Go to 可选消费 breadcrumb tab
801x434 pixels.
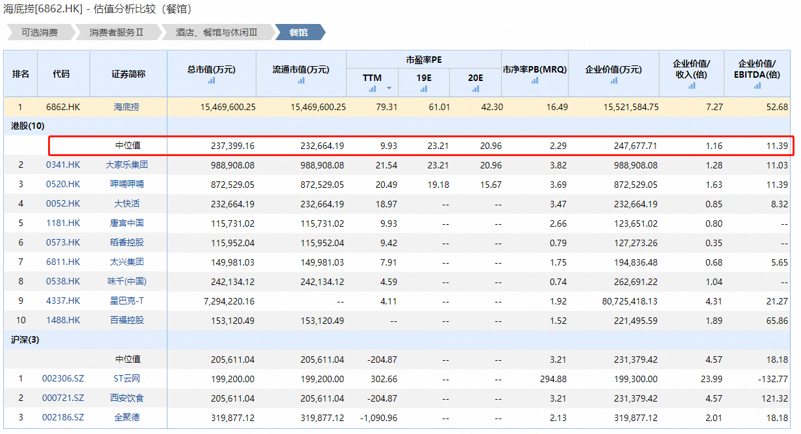[x=39, y=32]
